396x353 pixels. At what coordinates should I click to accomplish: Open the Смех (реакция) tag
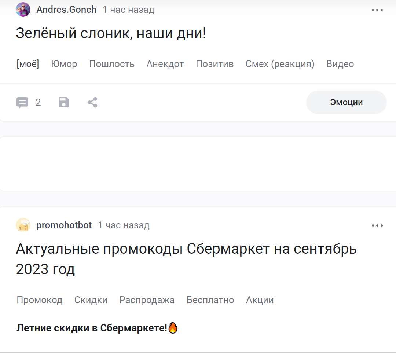click(x=280, y=64)
